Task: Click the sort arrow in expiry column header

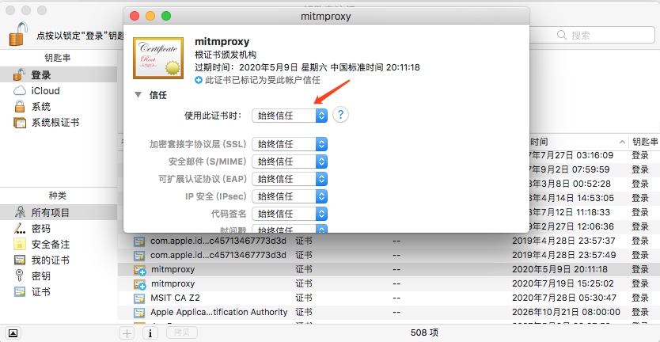Action: point(622,142)
